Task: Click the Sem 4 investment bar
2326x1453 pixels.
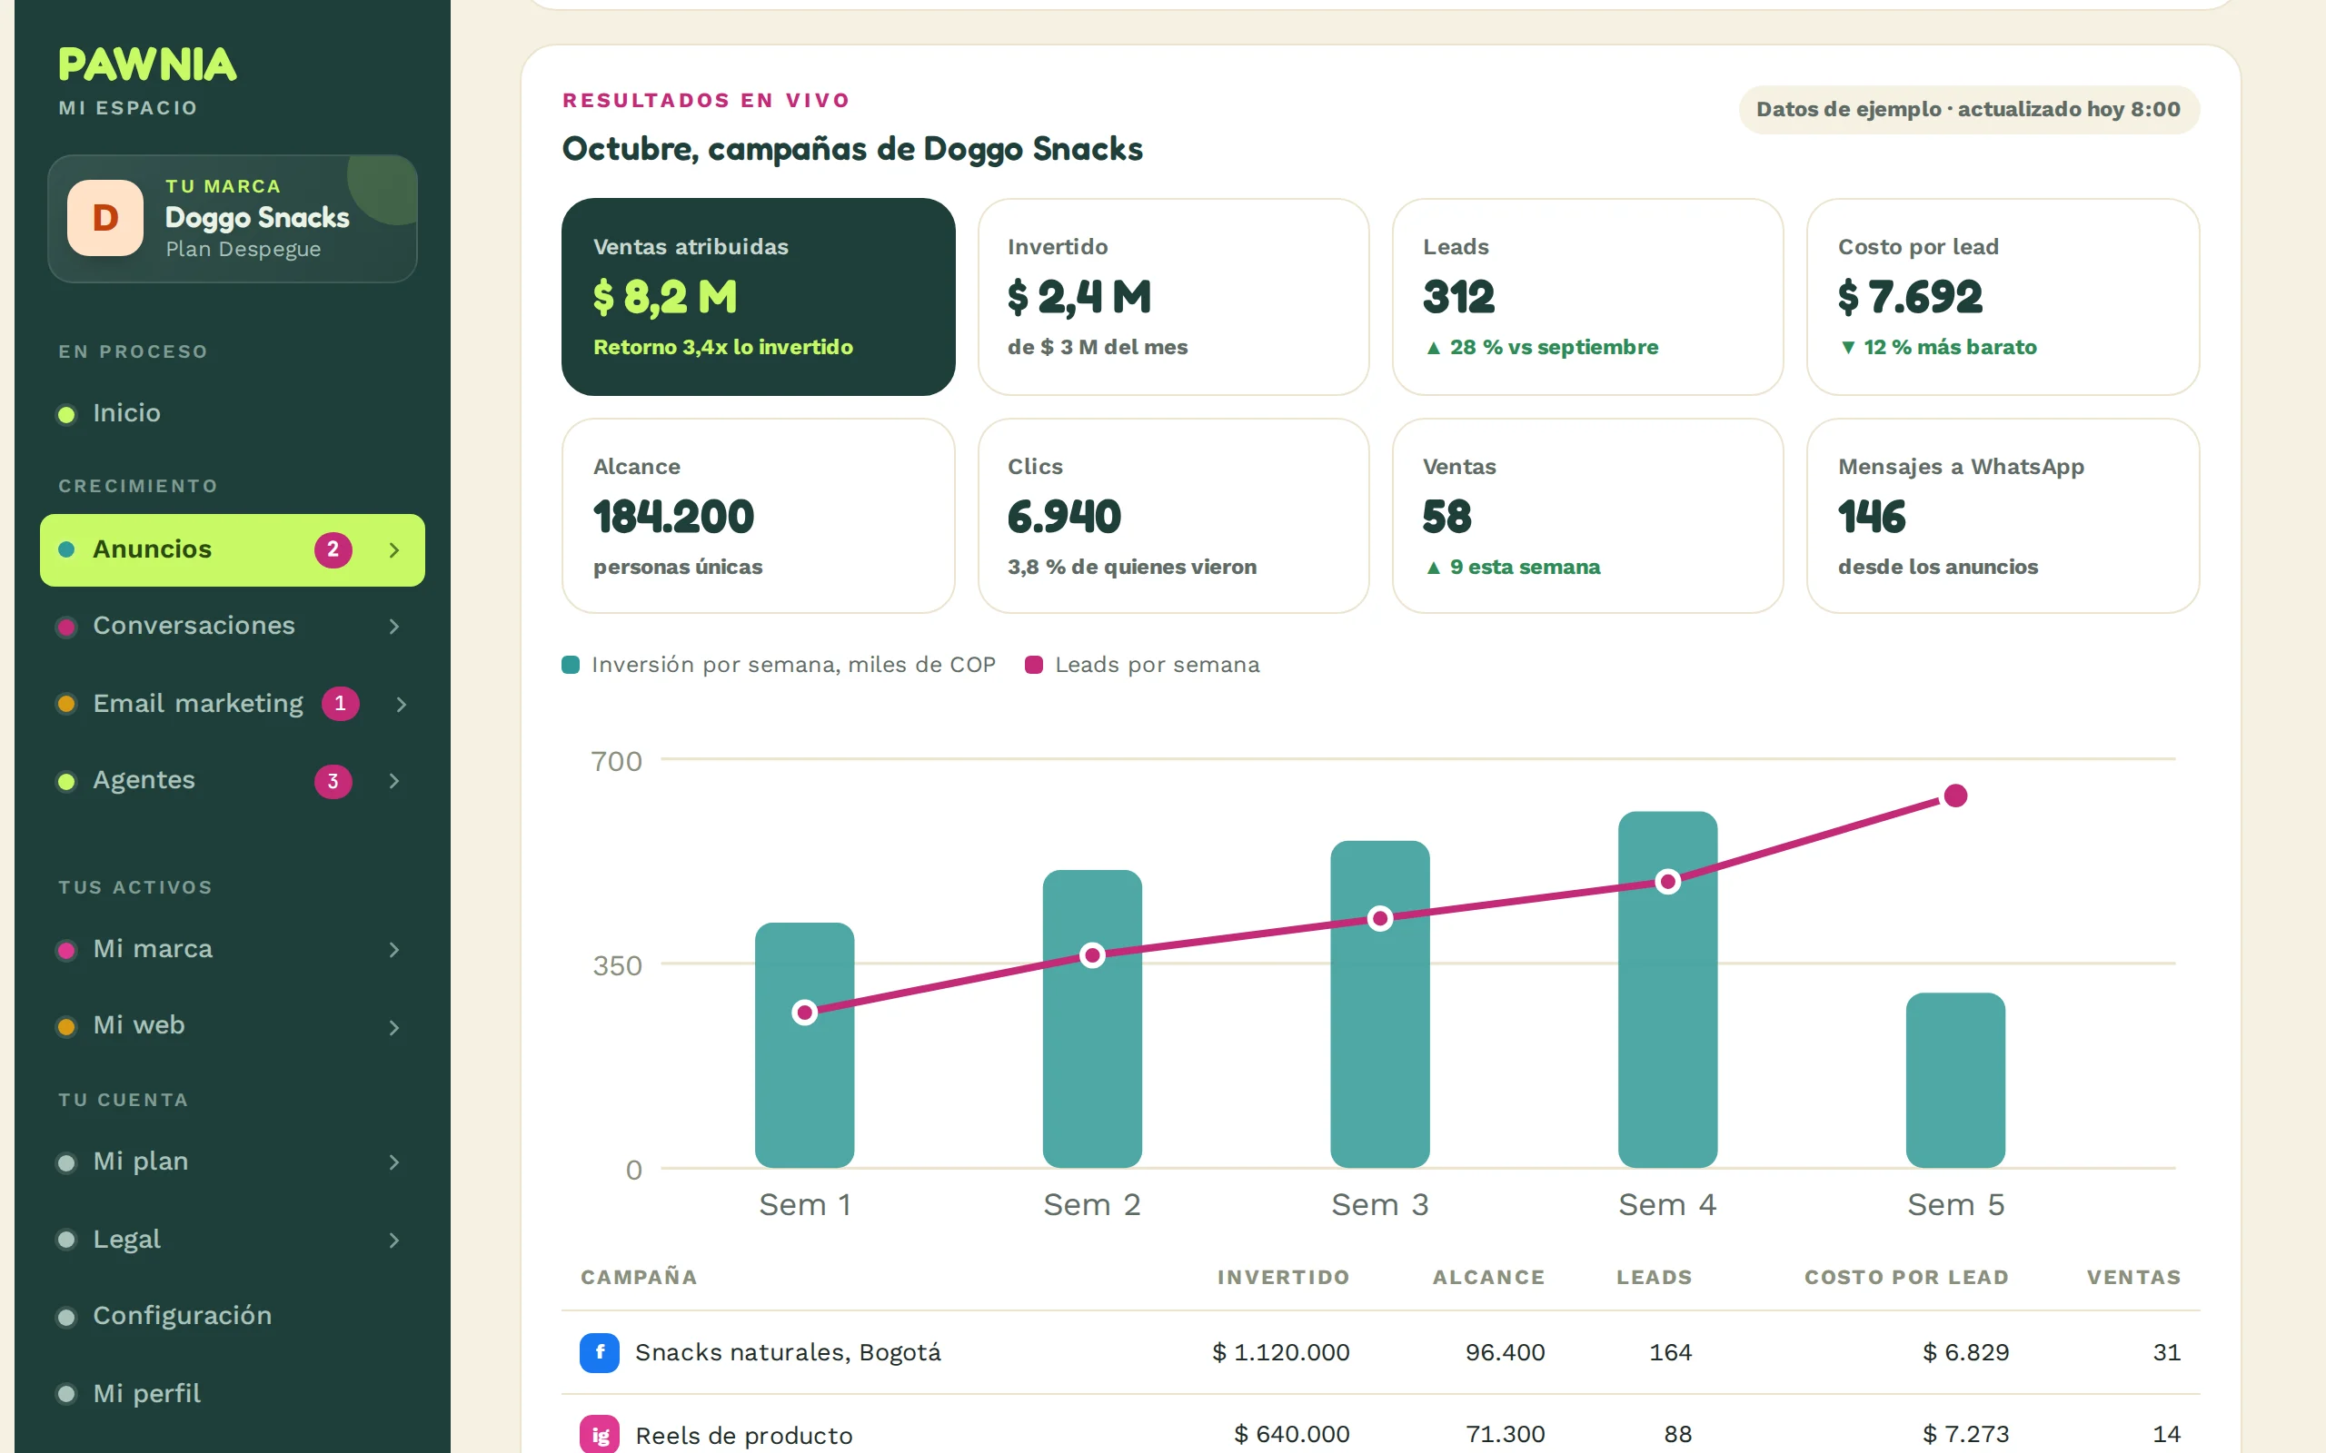Action: 1667,990
